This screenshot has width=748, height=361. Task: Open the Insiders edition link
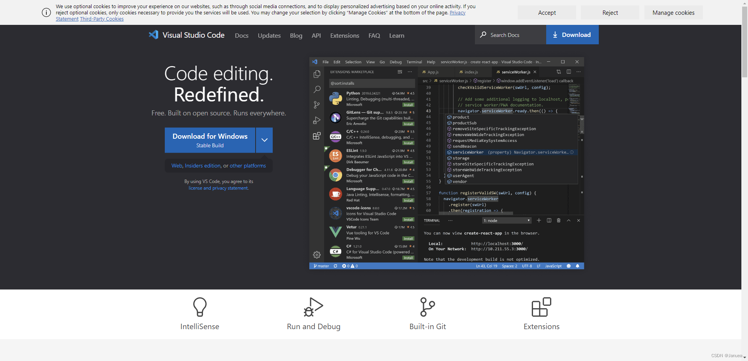[203, 166]
